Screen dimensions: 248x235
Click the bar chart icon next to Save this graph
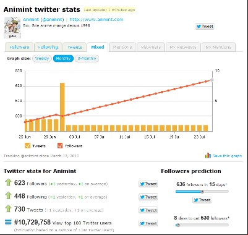208,156
